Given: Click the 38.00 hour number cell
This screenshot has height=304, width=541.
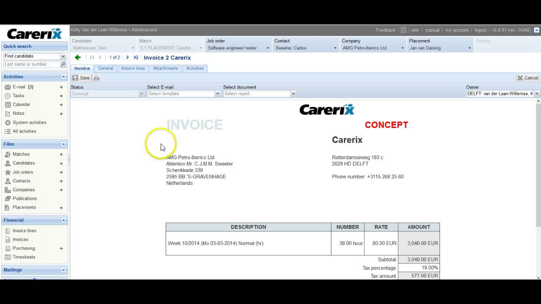Looking at the screenshot, I should click(347, 243).
